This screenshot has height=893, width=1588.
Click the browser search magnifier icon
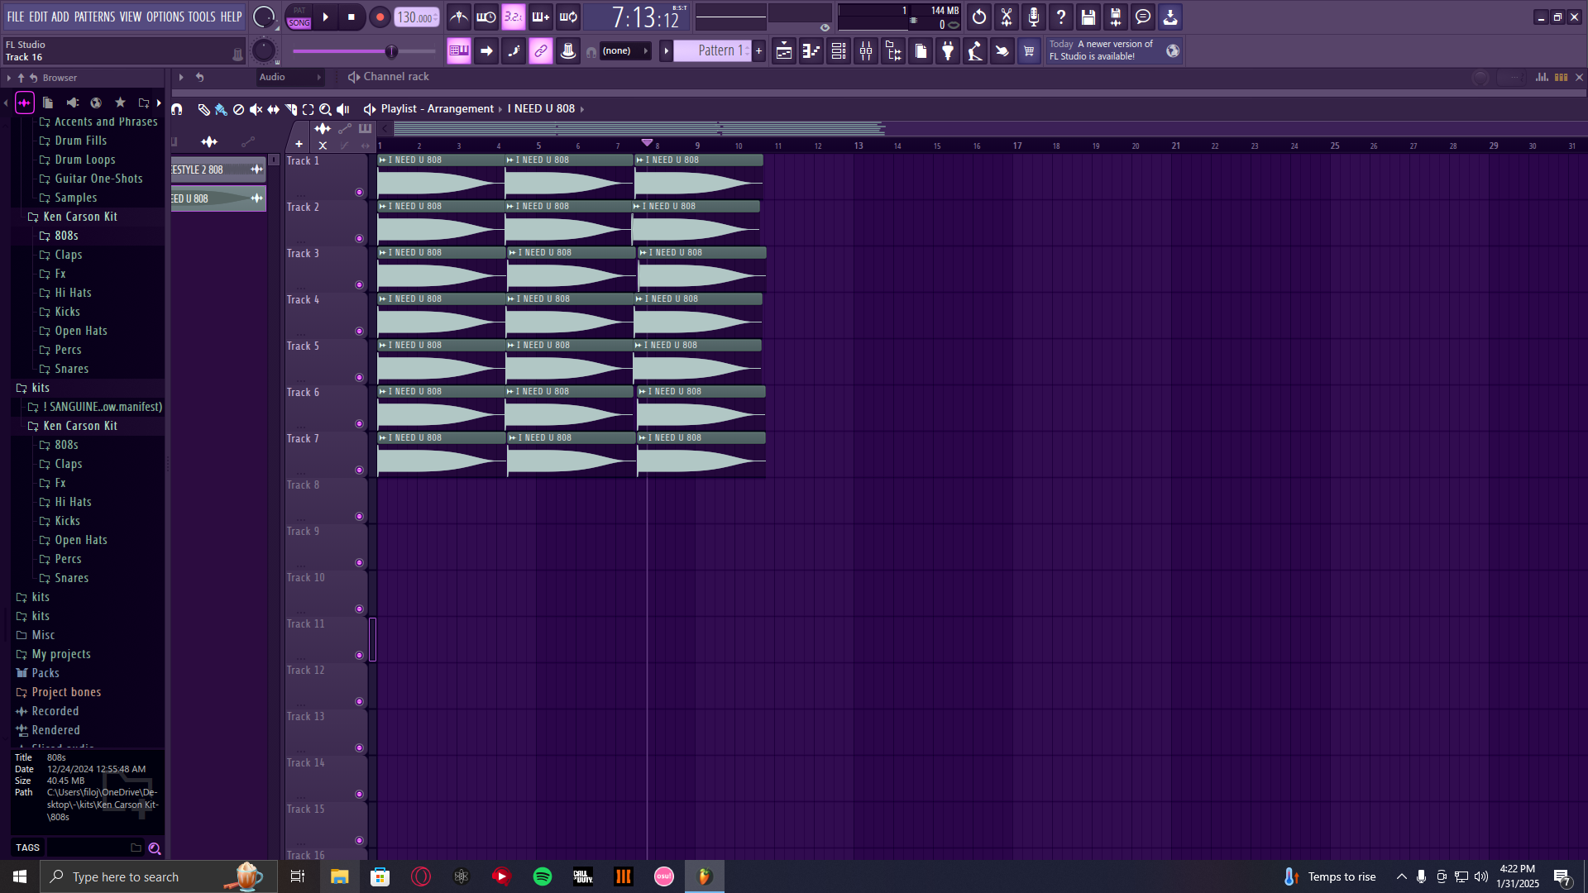[155, 848]
